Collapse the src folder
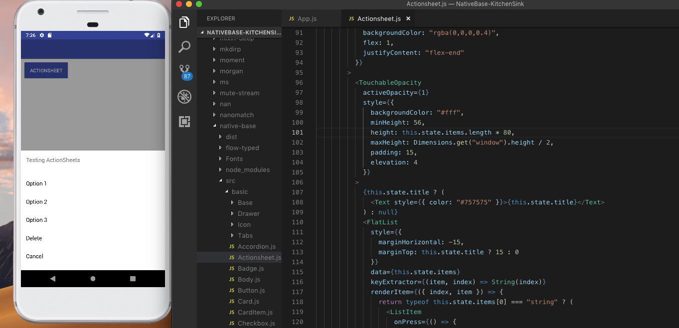 (x=230, y=181)
